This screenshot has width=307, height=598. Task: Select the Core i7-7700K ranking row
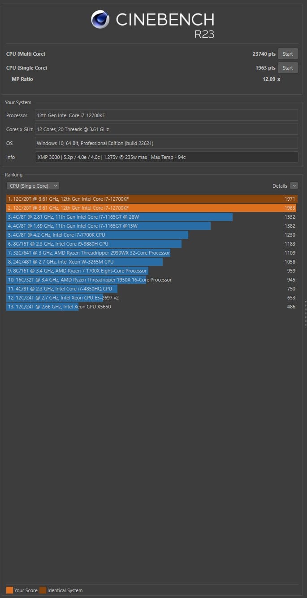tap(152, 235)
